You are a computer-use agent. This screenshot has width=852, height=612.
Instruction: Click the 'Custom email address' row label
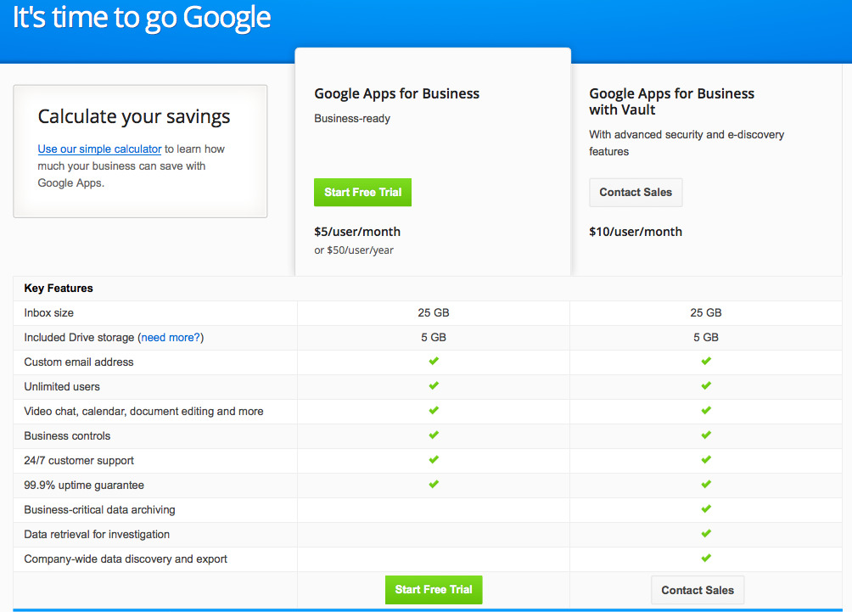click(79, 362)
